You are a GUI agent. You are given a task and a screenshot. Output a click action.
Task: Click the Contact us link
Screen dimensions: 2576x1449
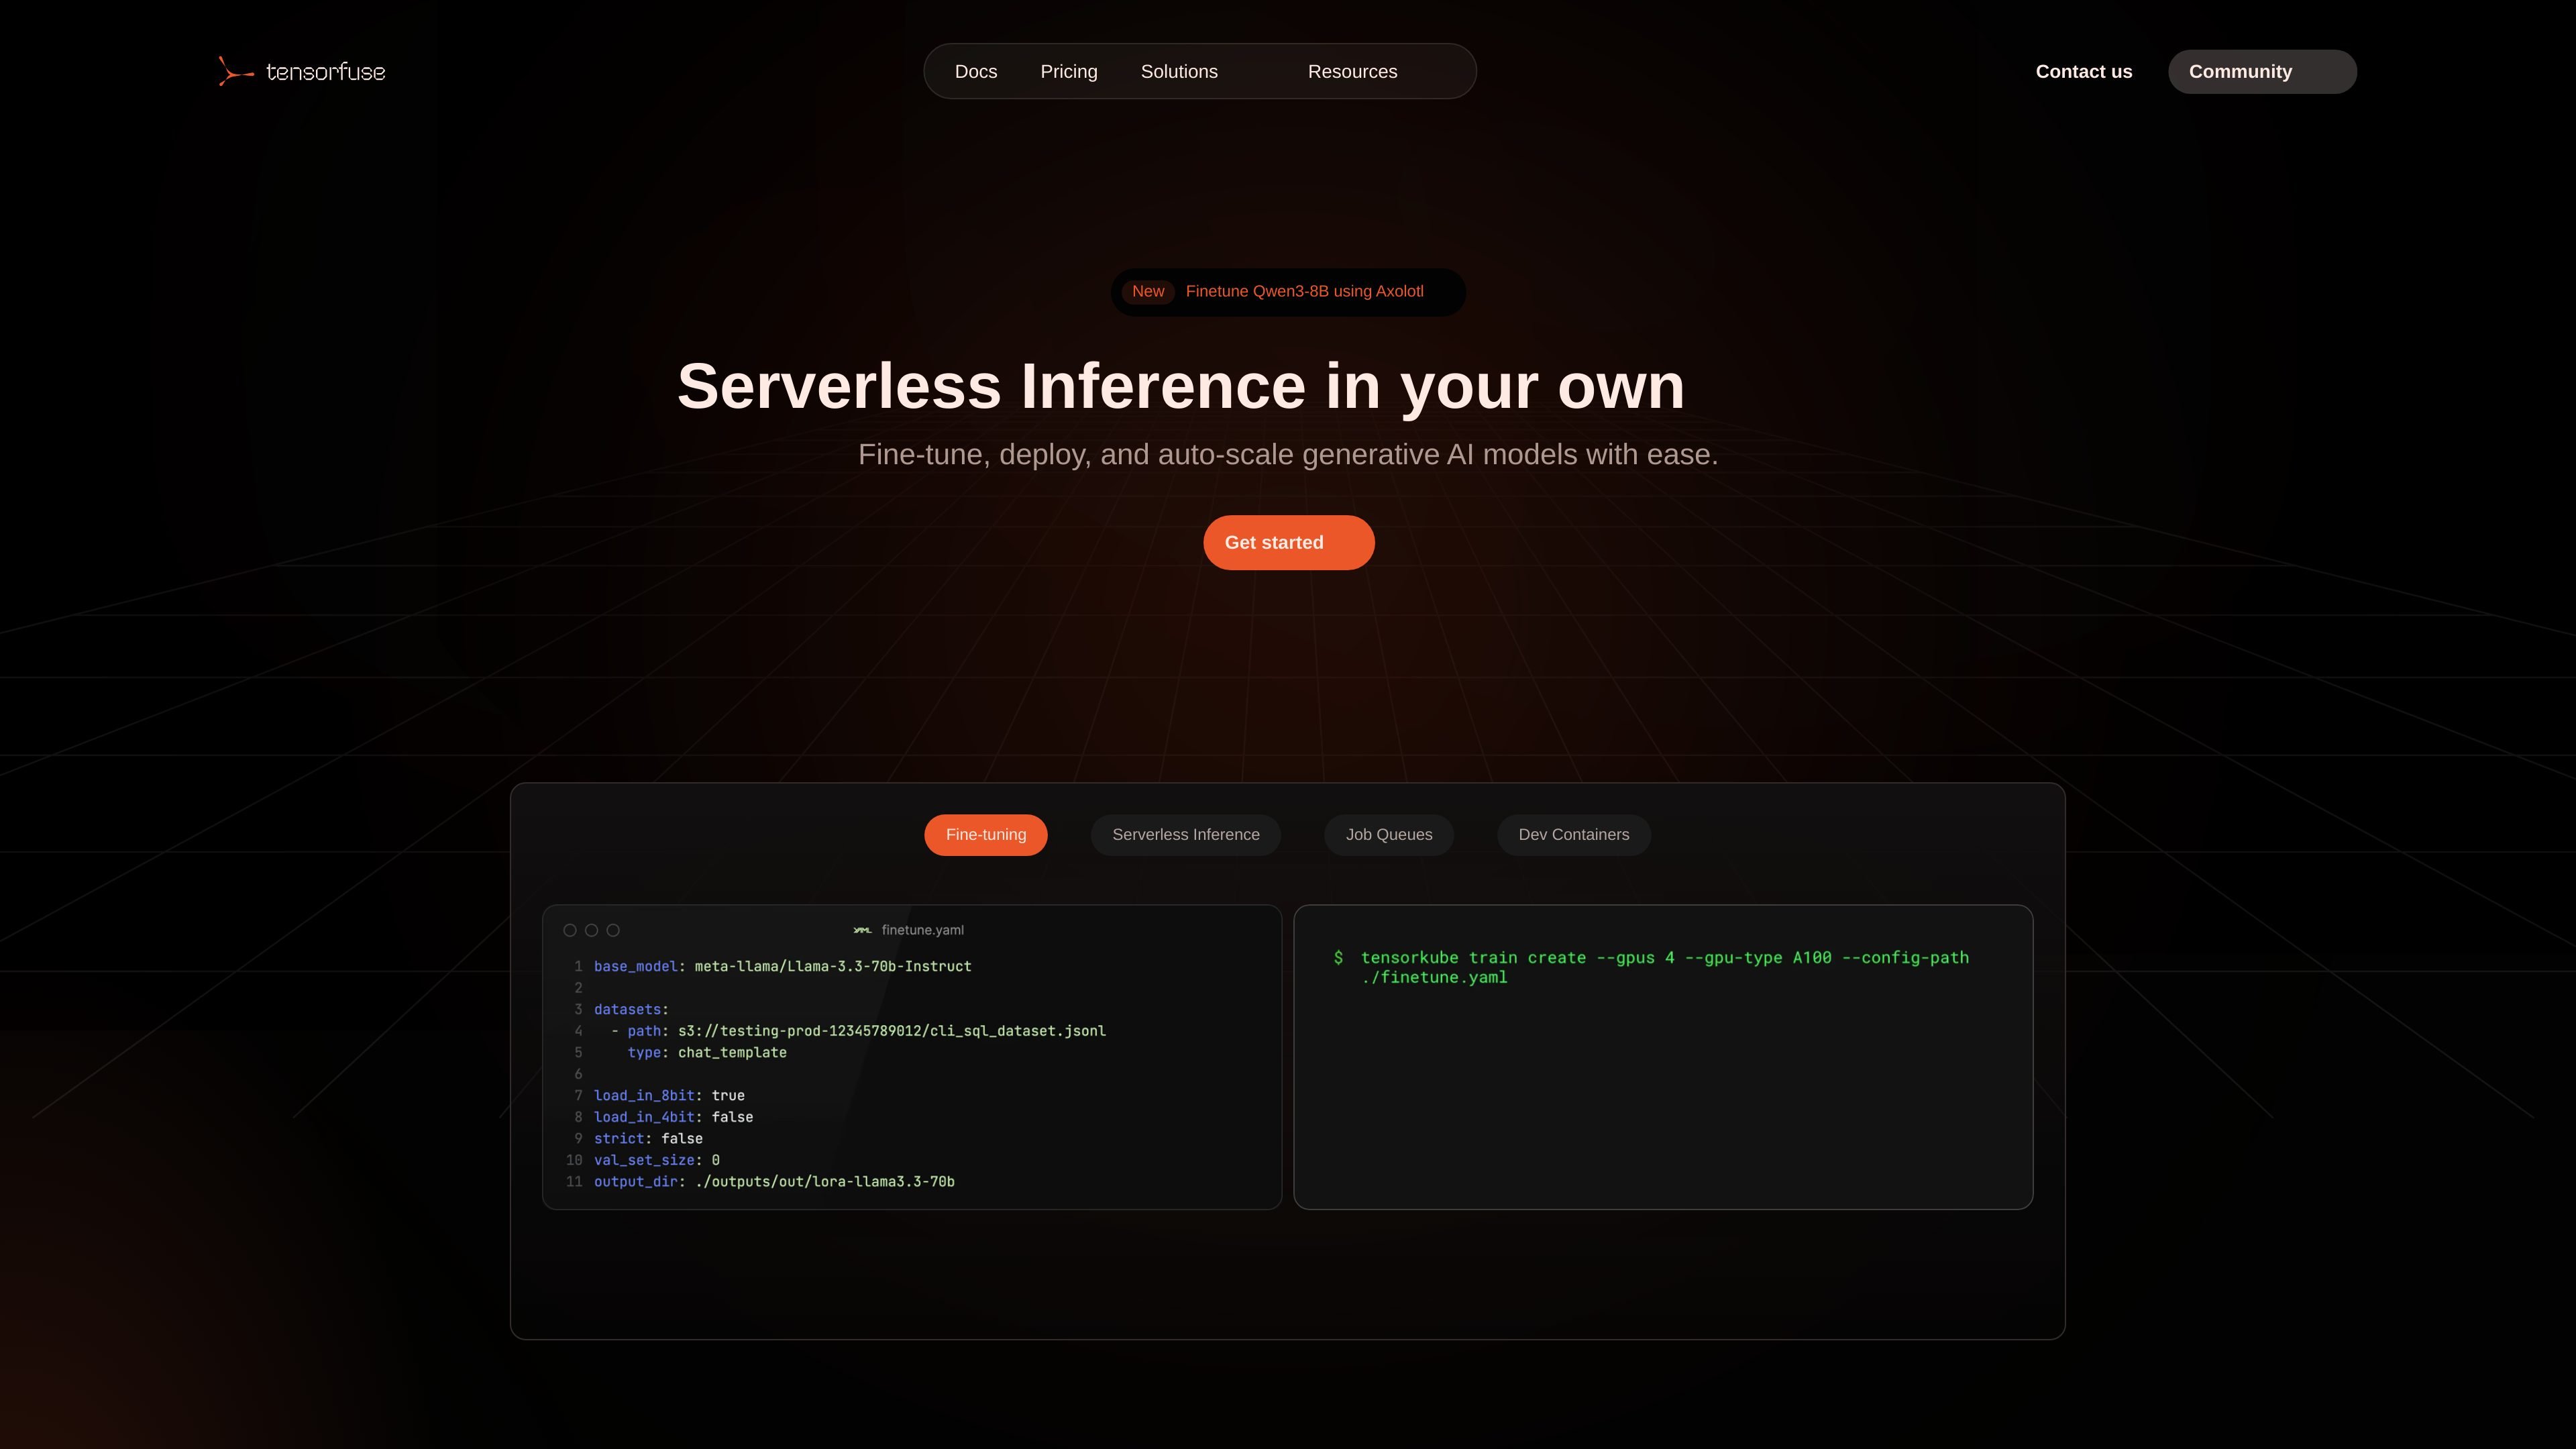pyautogui.click(x=2084, y=72)
